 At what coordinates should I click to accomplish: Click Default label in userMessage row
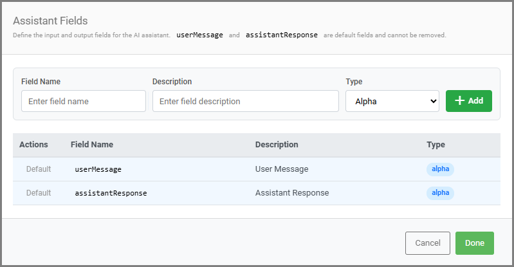[x=39, y=169]
